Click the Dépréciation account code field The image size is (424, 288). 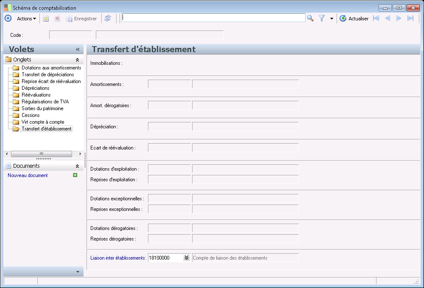[x=170, y=126]
